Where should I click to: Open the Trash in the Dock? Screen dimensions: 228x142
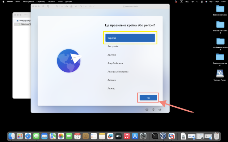pyautogui.click(x=216, y=136)
